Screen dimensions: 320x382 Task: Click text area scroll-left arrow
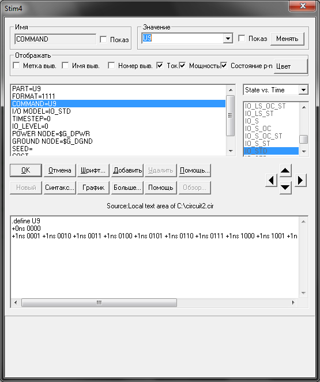[x=16, y=302]
